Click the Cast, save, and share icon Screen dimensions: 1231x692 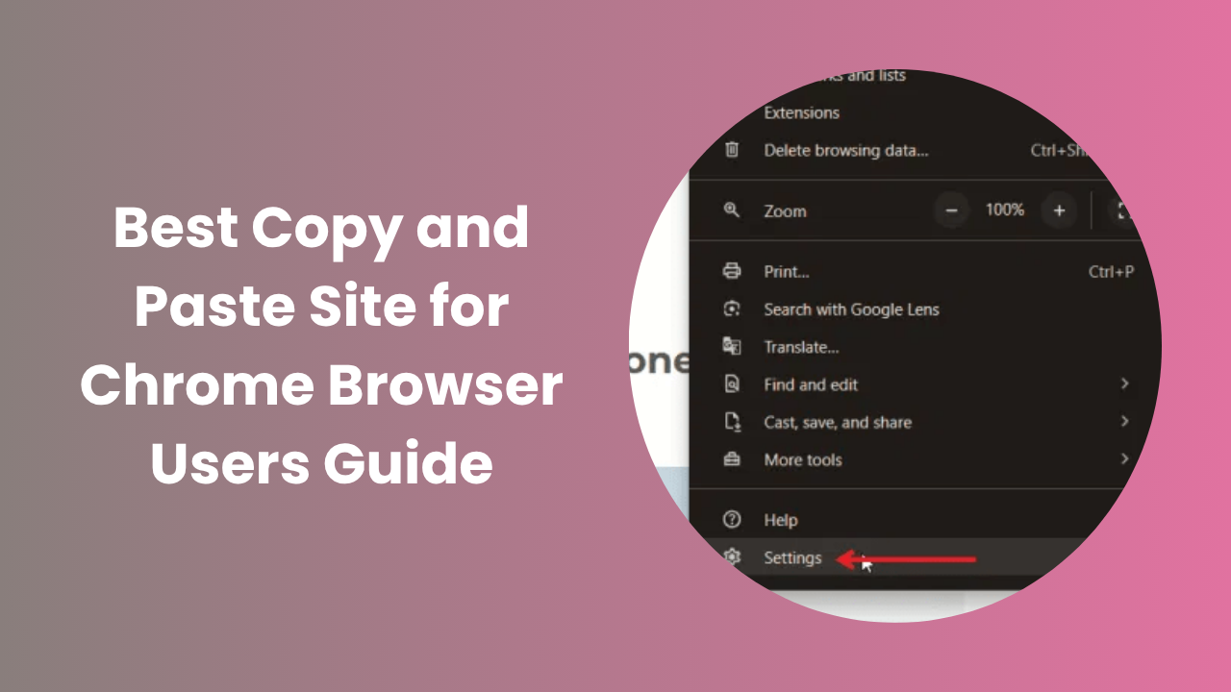point(732,422)
